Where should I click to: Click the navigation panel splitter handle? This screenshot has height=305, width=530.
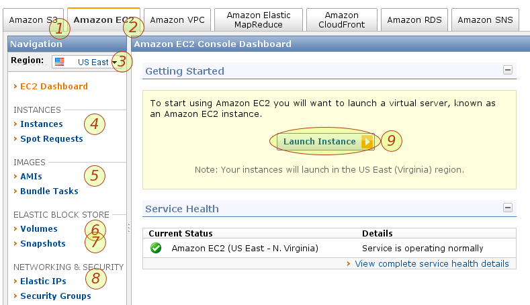tap(128, 228)
